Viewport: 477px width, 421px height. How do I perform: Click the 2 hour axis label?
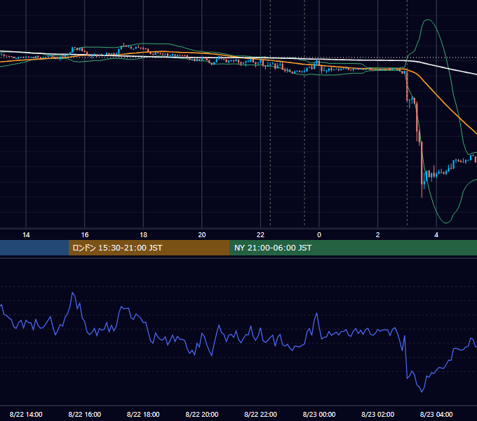tap(378, 235)
